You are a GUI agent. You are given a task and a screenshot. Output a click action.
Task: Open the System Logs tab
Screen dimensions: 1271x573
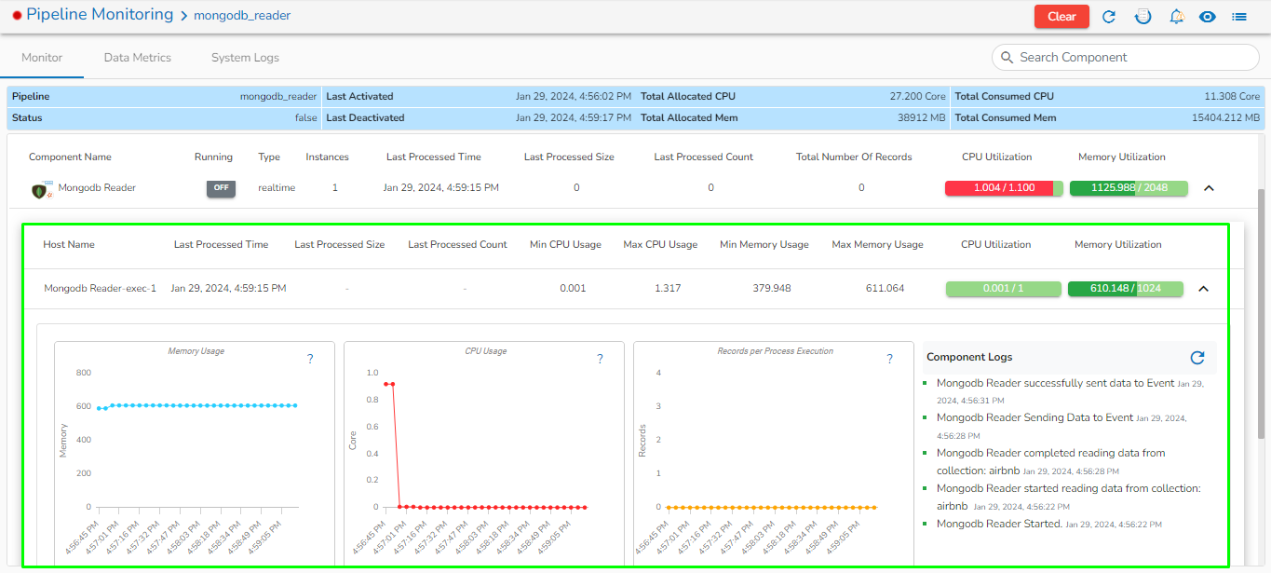245,58
